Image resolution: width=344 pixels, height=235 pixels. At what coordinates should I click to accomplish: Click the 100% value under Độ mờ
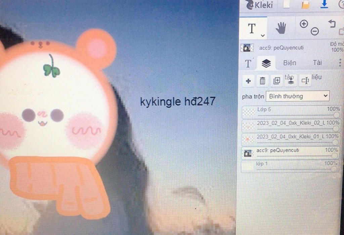point(337,50)
